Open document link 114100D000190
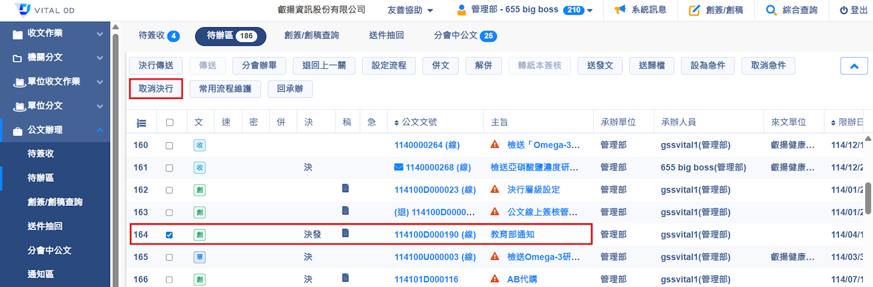The height and width of the screenshot is (287, 873). coord(435,235)
